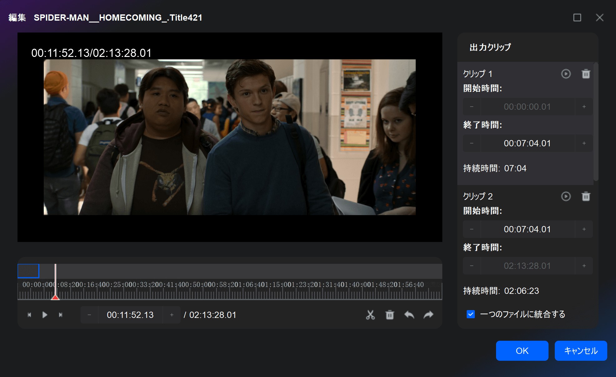Delete selected segment with timeline trash icon
The image size is (616, 377).
point(390,315)
